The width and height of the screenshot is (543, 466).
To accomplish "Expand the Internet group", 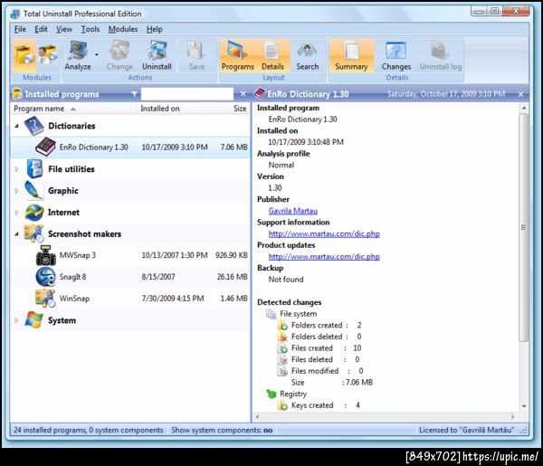I will click(x=16, y=213).
